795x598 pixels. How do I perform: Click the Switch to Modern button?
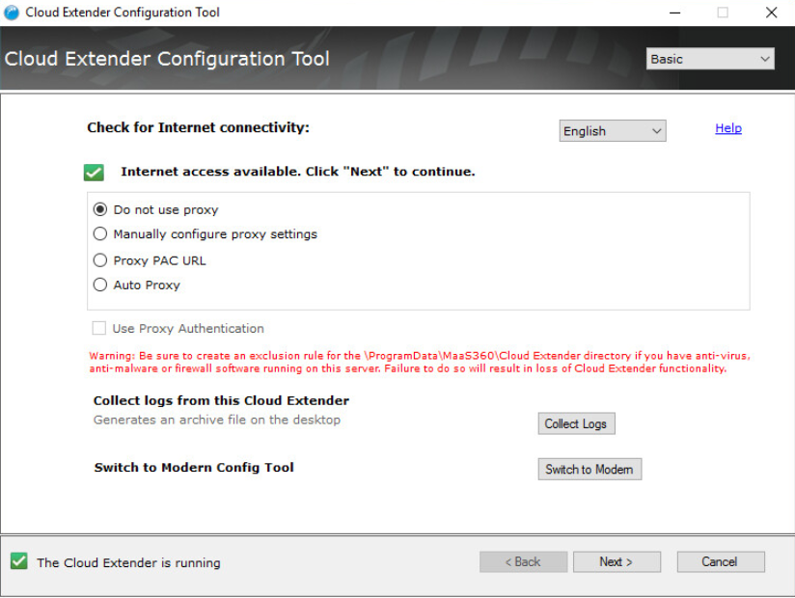(x=589, y=470)
